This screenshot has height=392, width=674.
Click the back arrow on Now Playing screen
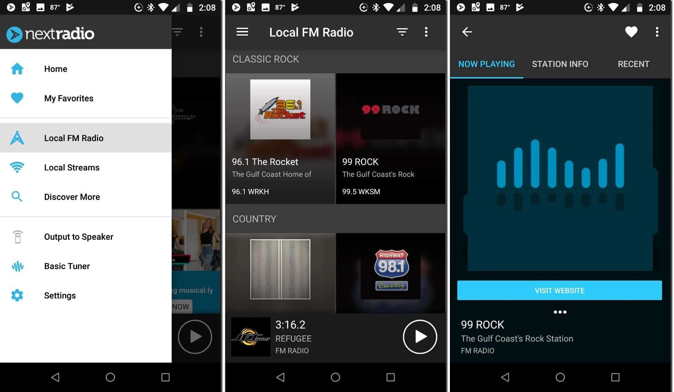tap(467, 32)
